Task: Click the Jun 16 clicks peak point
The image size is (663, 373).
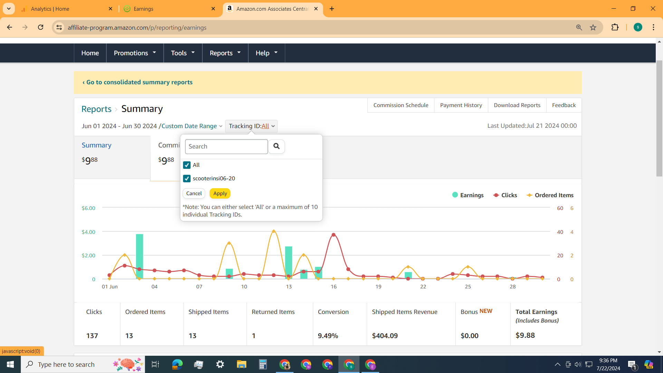Action: click(334, 235)
